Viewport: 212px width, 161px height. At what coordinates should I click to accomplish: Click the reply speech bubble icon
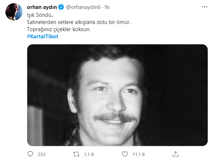click(x=30, y=154)
